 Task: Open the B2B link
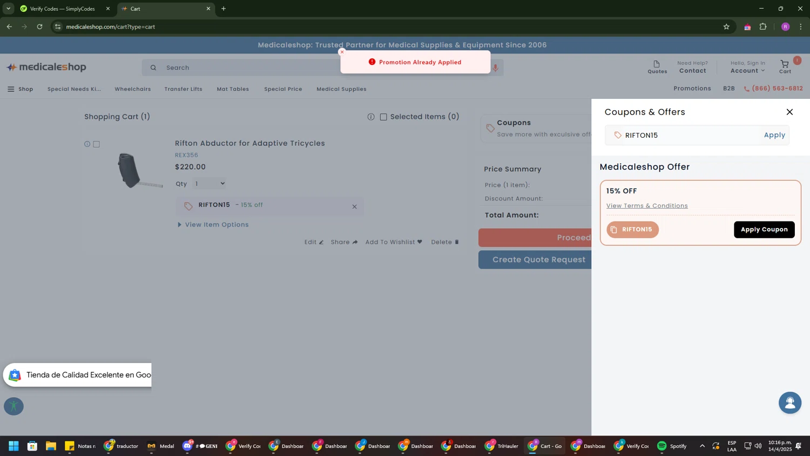pyautogui.click(x=729, y=89)
